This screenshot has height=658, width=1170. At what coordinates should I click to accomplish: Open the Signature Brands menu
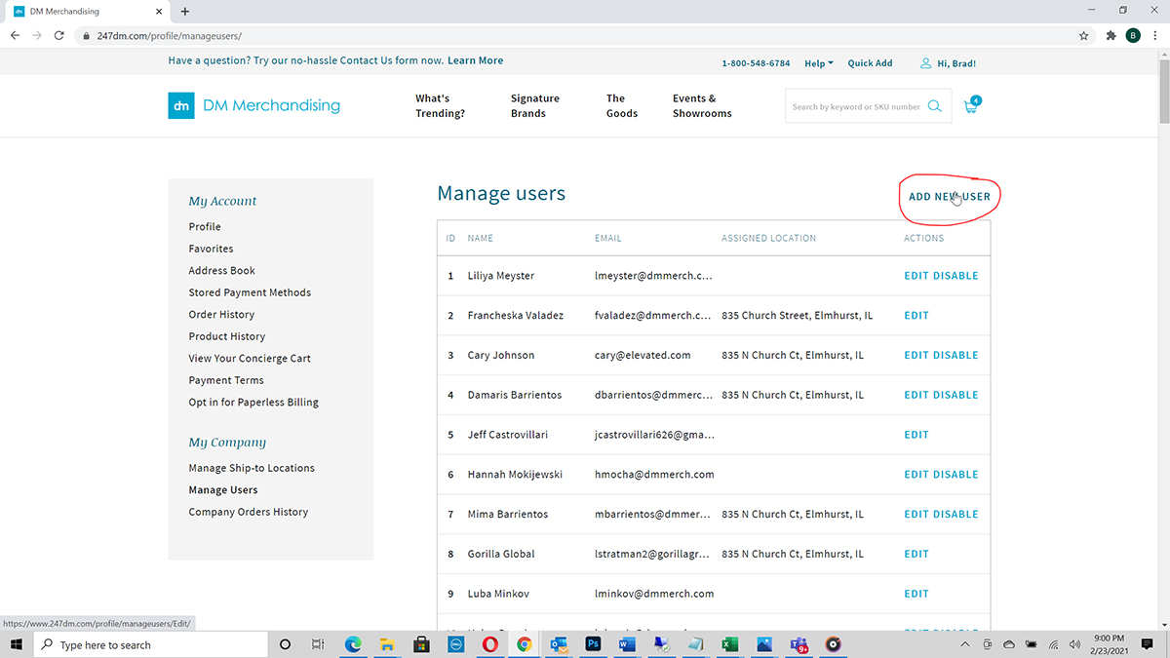coord(535,105)
